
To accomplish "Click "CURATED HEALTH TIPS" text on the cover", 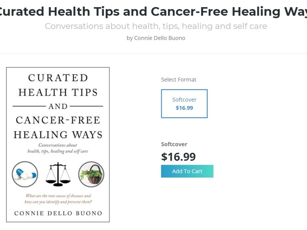I will pos(58,85).
